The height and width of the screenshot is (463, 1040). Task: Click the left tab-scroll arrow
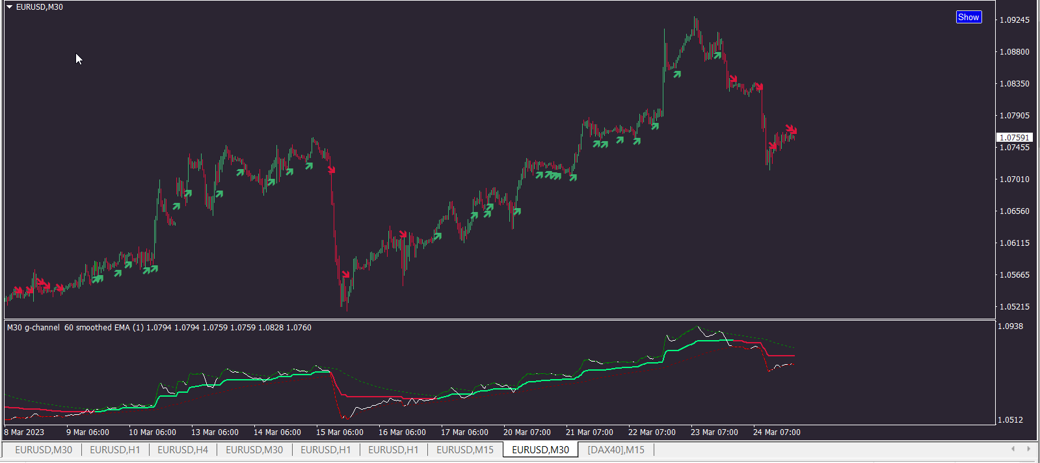point(1013,449)
